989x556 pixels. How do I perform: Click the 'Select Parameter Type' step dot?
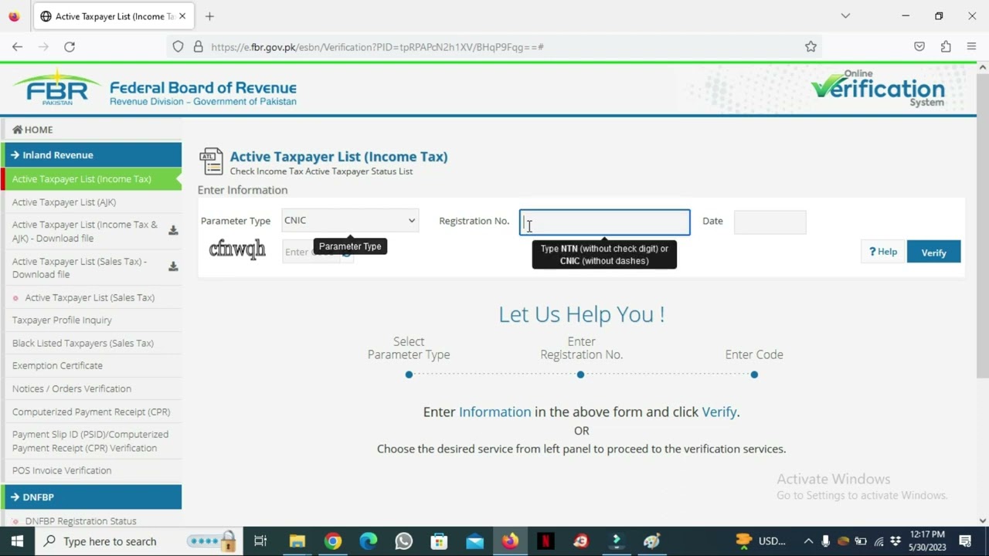click(x=409, y=375)
